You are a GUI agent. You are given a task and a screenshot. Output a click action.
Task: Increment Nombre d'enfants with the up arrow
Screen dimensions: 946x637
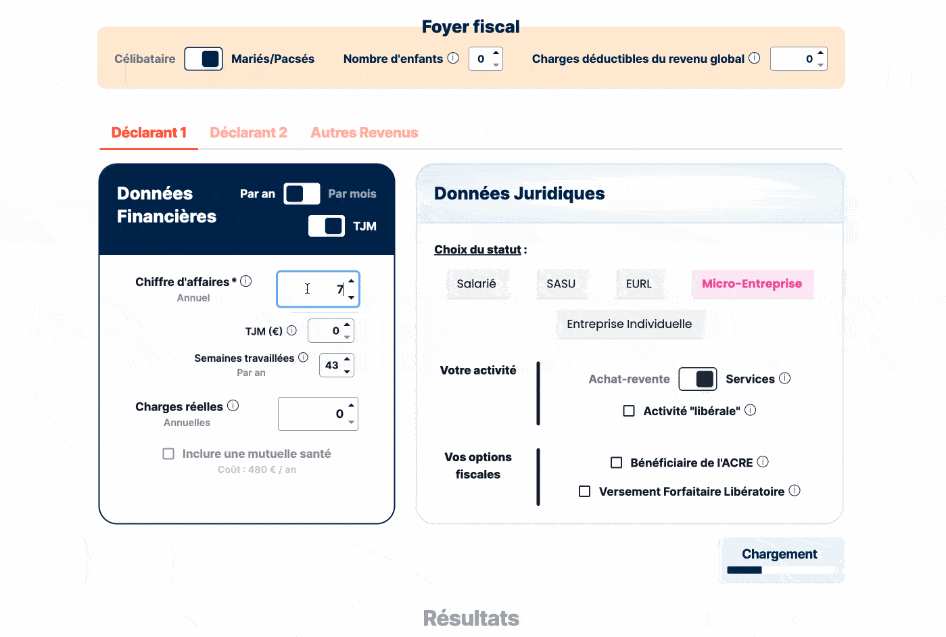point(496,54)
